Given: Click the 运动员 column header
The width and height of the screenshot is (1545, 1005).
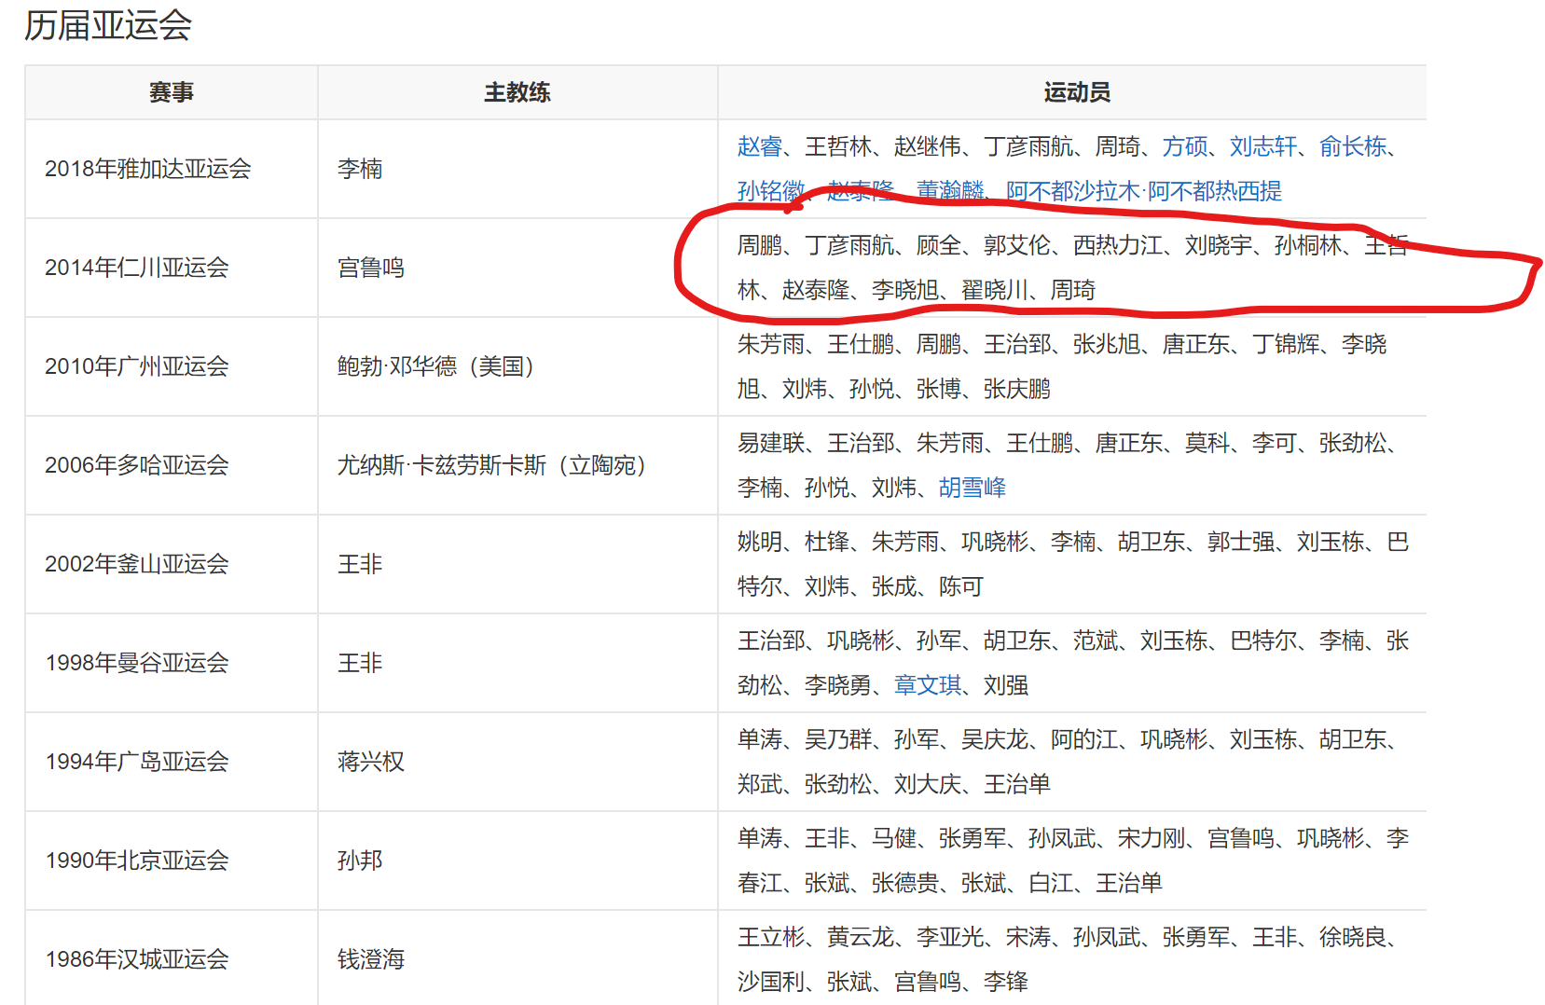Looking at the screenshot, I should coord(1077,92).
